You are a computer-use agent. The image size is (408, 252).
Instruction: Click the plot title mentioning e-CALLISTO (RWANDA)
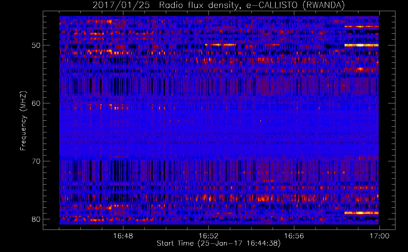pyautogui.click(x=219, y=5)
